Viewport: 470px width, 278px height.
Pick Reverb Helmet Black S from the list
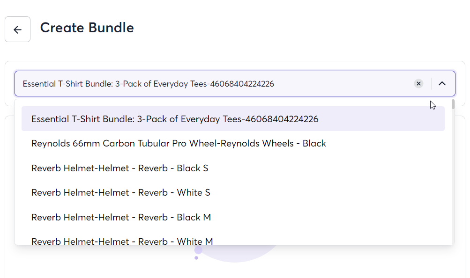[x=233, y=168]
